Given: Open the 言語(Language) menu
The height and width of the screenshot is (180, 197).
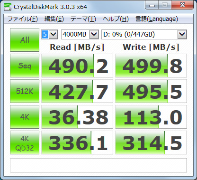Looking at the screenshot, I should click(x=157, y=19).
